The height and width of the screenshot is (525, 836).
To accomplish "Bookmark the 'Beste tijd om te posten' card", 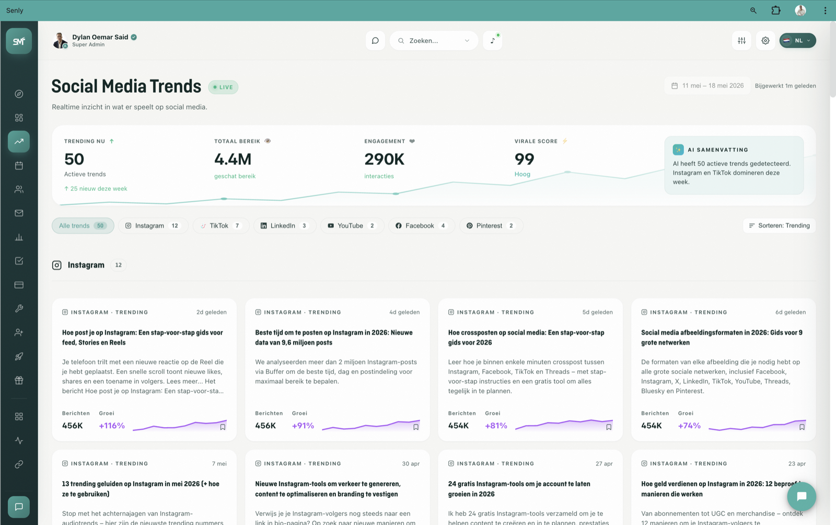I will 416,427.
